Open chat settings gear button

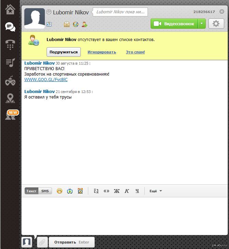(x=216, y=24)
